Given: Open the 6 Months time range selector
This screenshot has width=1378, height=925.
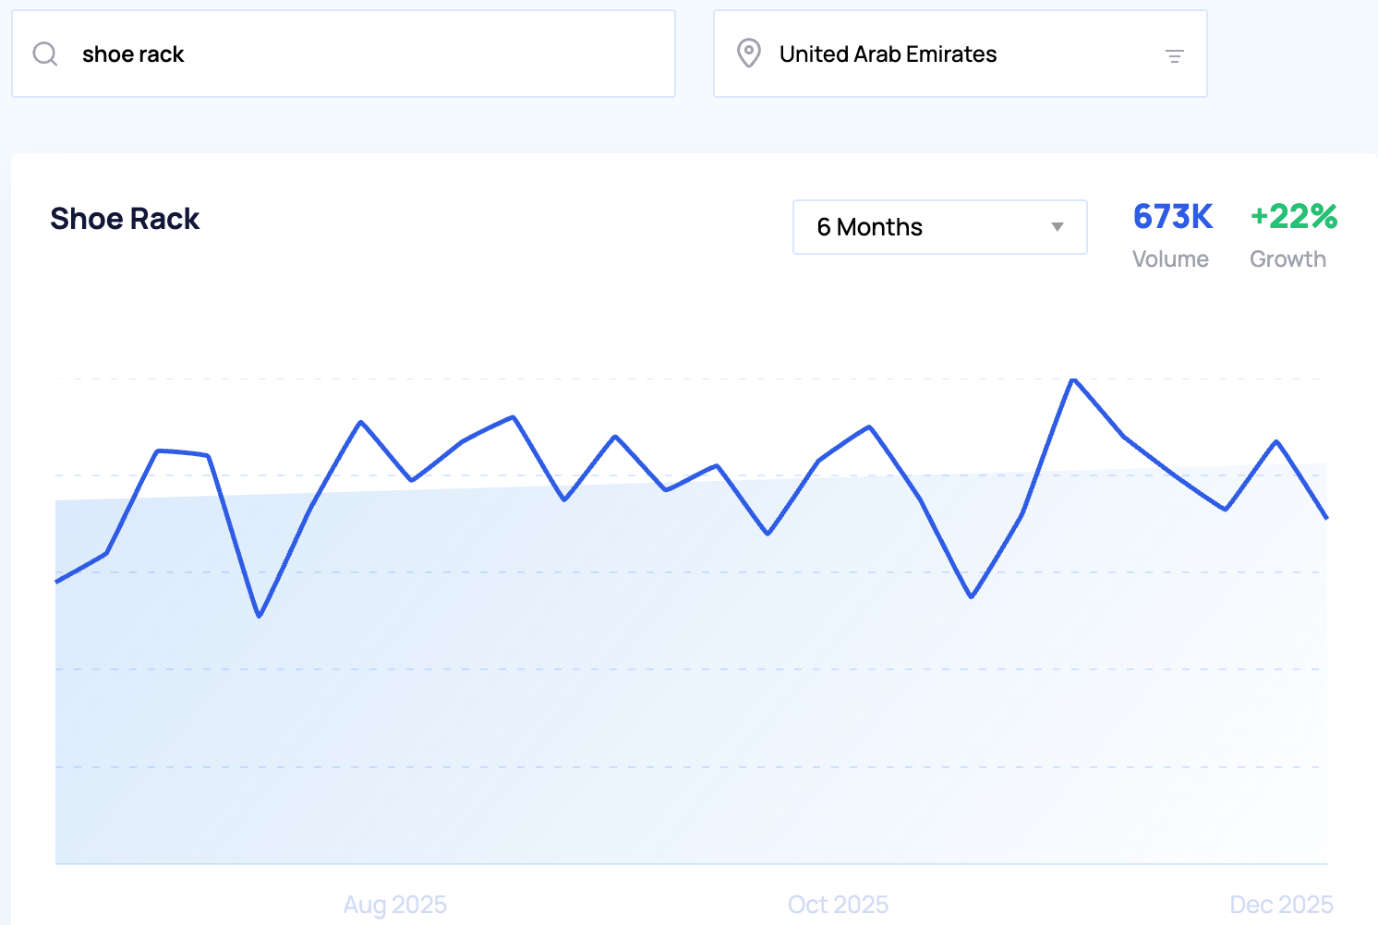Looking at the screenshot, I should (938, 227).
